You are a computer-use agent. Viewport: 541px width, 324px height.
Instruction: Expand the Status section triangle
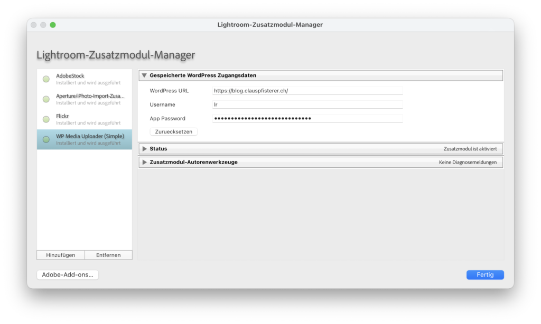point(144,149)
